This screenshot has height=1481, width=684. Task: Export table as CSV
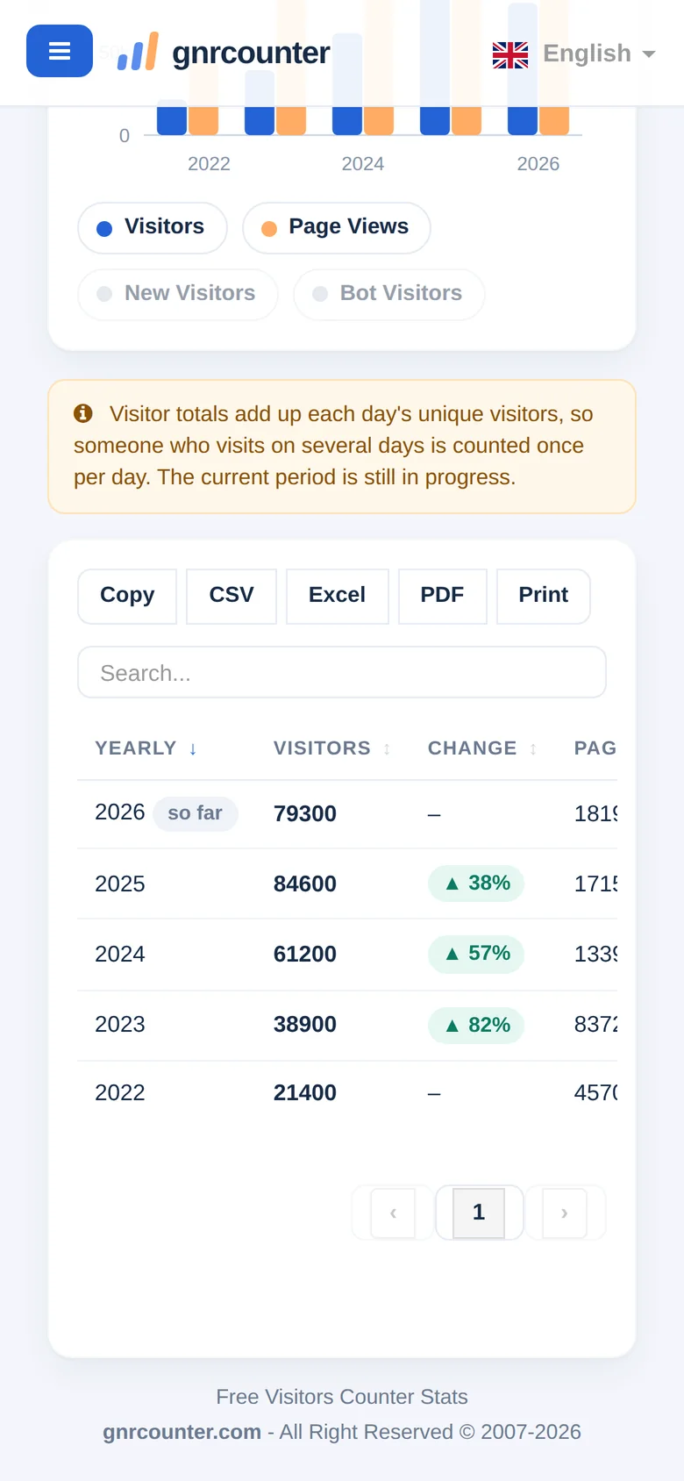(232, 596)
